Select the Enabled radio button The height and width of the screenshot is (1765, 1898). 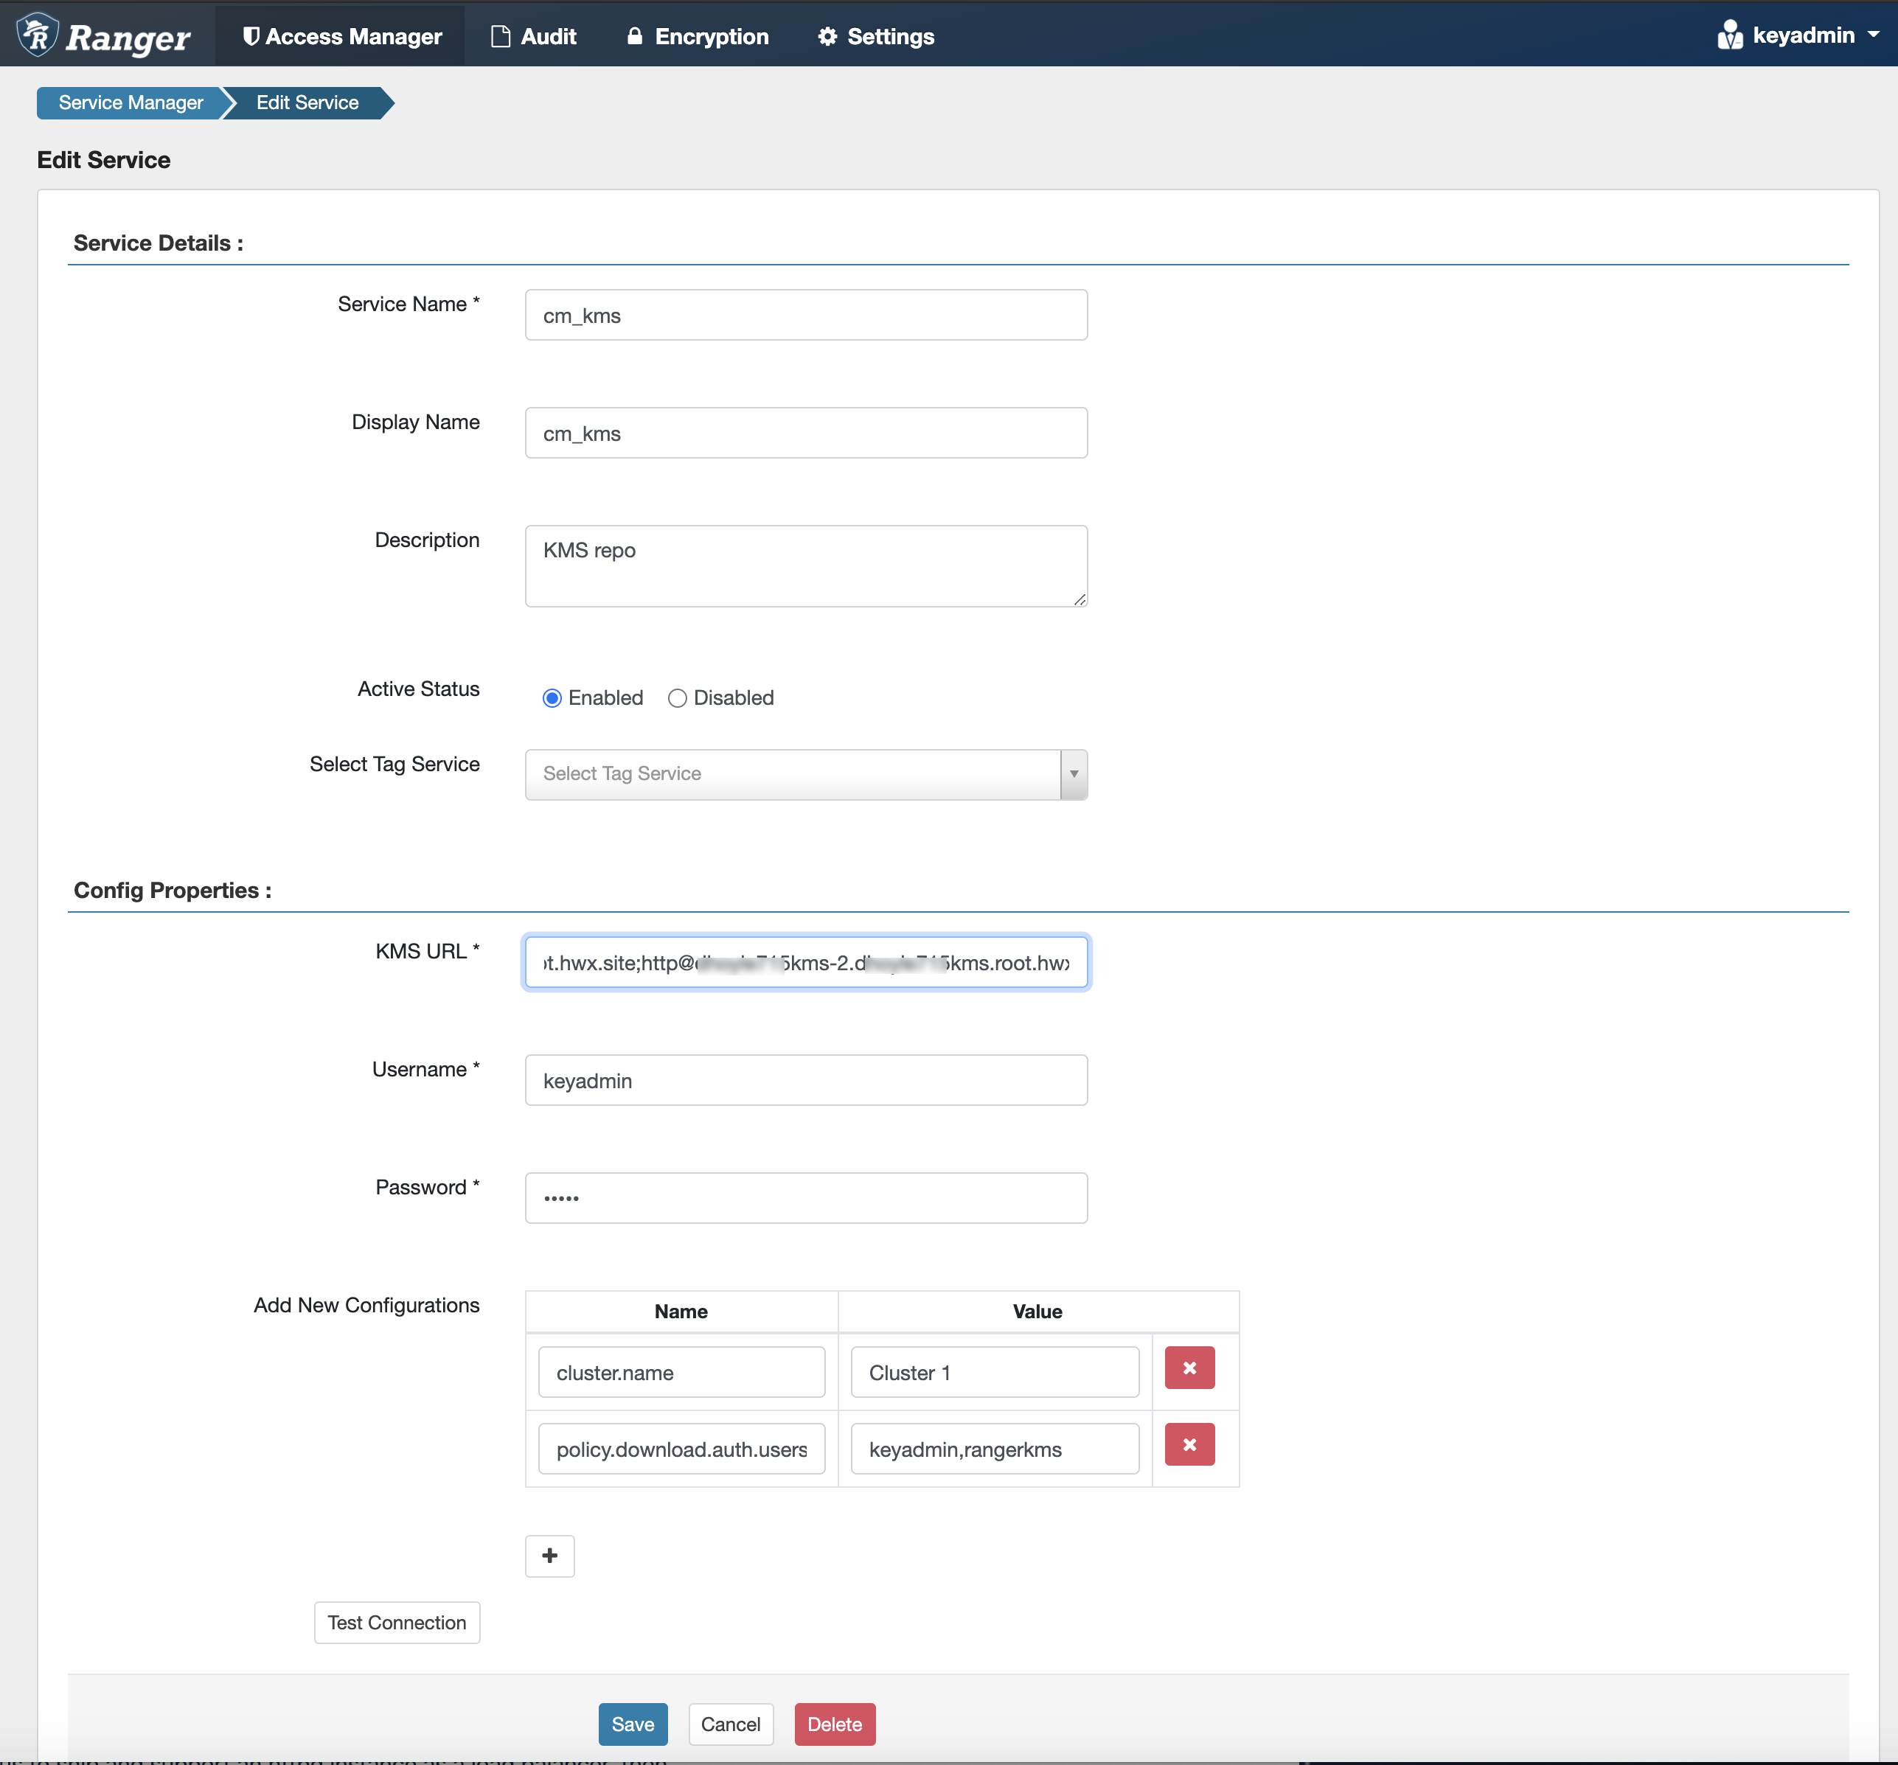[x=552, y=697]
